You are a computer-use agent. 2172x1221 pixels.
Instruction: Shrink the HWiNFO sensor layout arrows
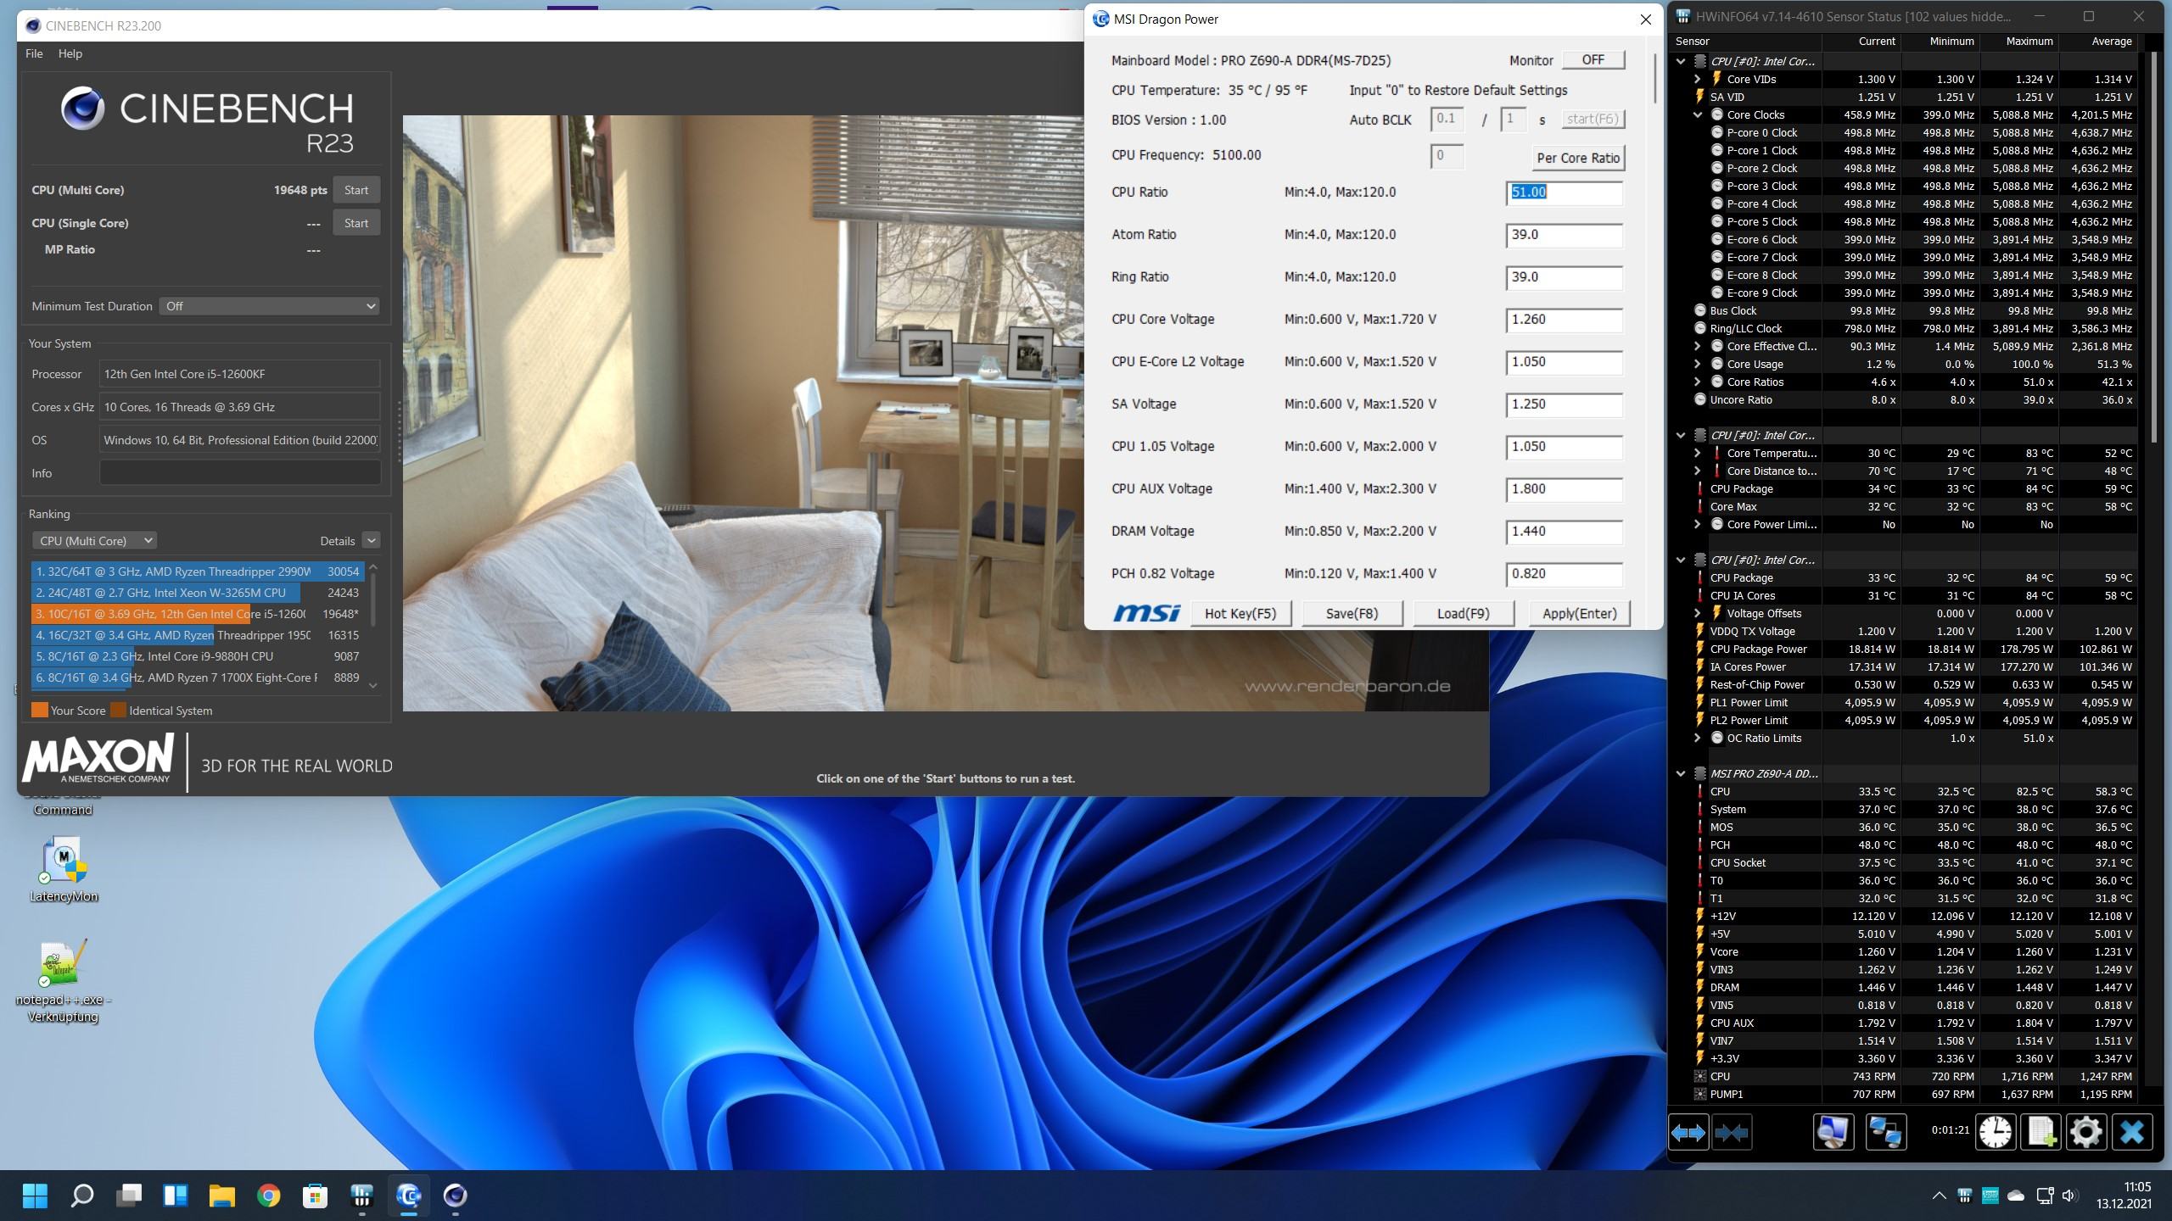coord(1731,1133)
